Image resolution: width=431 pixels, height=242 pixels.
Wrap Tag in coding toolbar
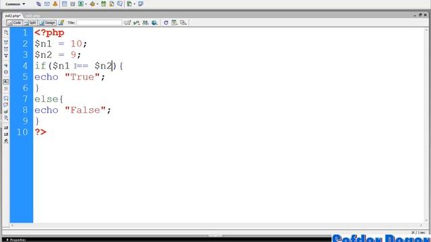6,112
